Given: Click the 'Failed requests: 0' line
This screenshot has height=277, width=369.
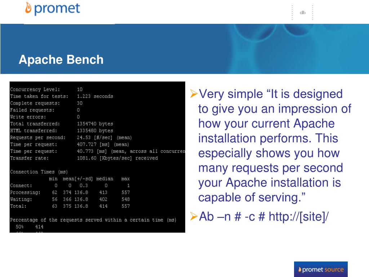Looking at the screenshot, I should coord(45,110).
